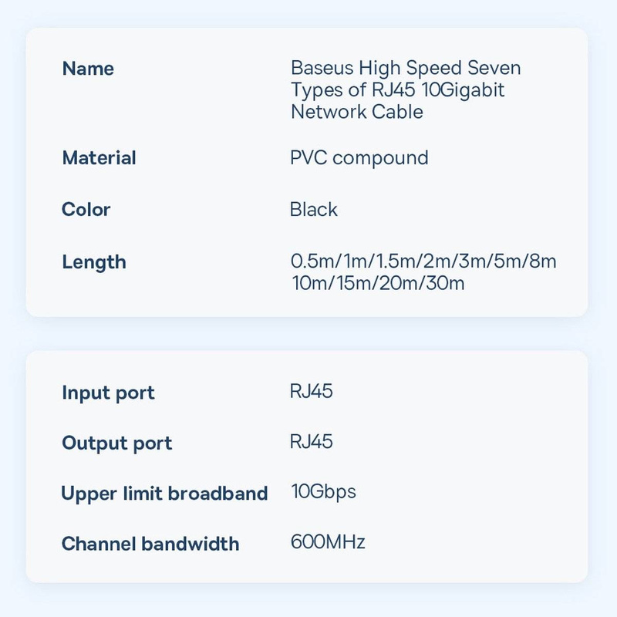Select the "PVC compound" value

click(x=359, y=158)
